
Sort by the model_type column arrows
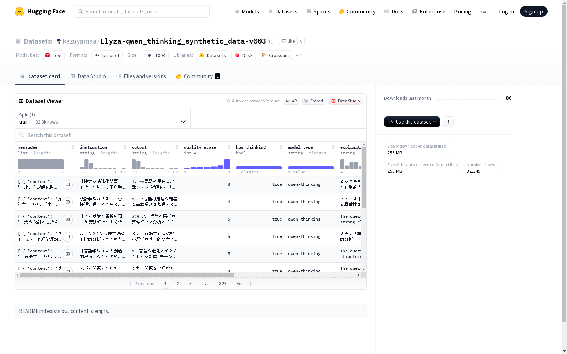pyautogui.click(x=333, y=147)
